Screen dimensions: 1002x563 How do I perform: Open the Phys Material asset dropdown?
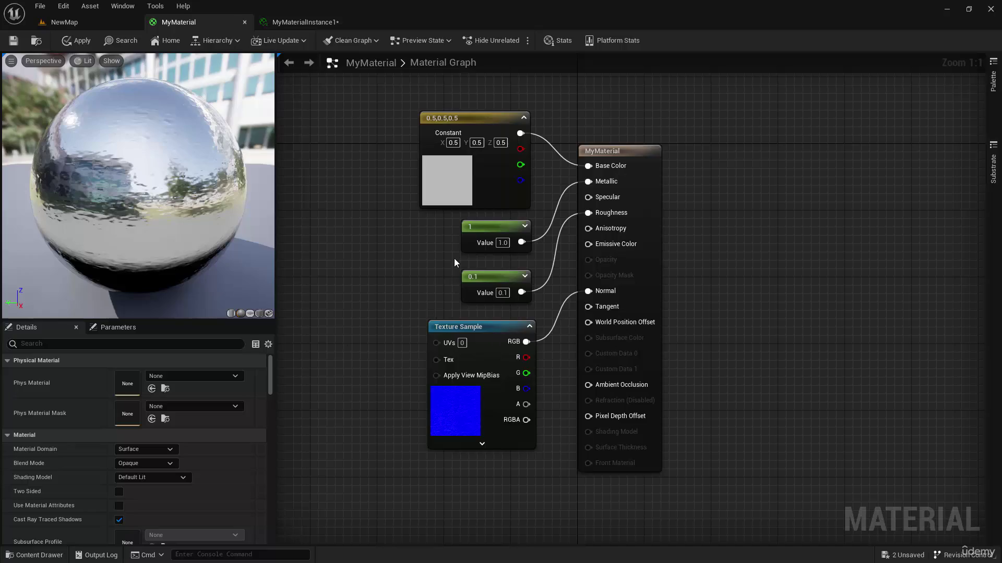194,376
